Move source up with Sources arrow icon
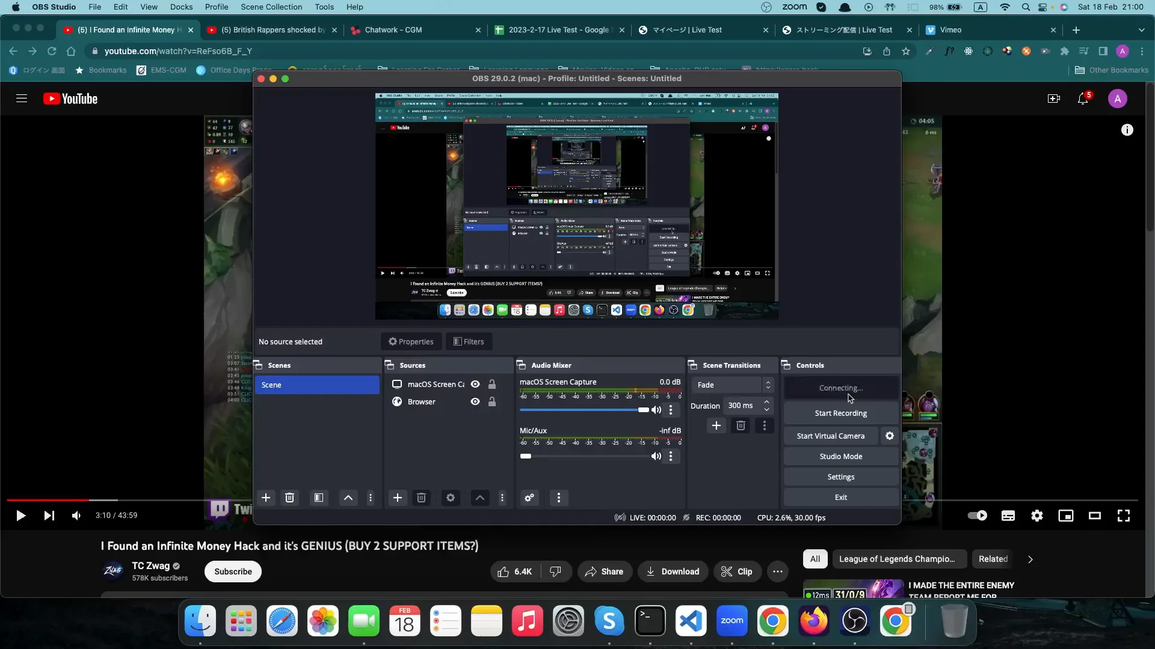Viewport: 1155px width, 649px height. [x=480, y=498]
